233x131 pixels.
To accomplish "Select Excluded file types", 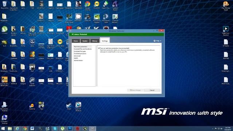I will [80, 51].
